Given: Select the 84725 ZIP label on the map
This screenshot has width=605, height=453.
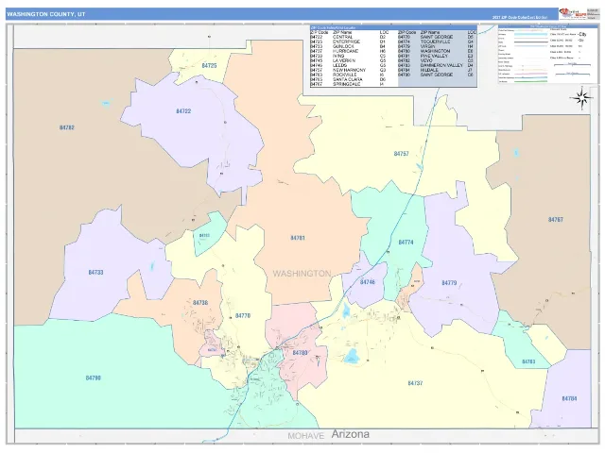Looking at the screenshot, I should pos(209,66).
